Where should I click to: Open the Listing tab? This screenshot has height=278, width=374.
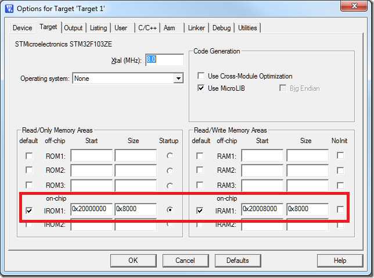[x=98, y=28]
